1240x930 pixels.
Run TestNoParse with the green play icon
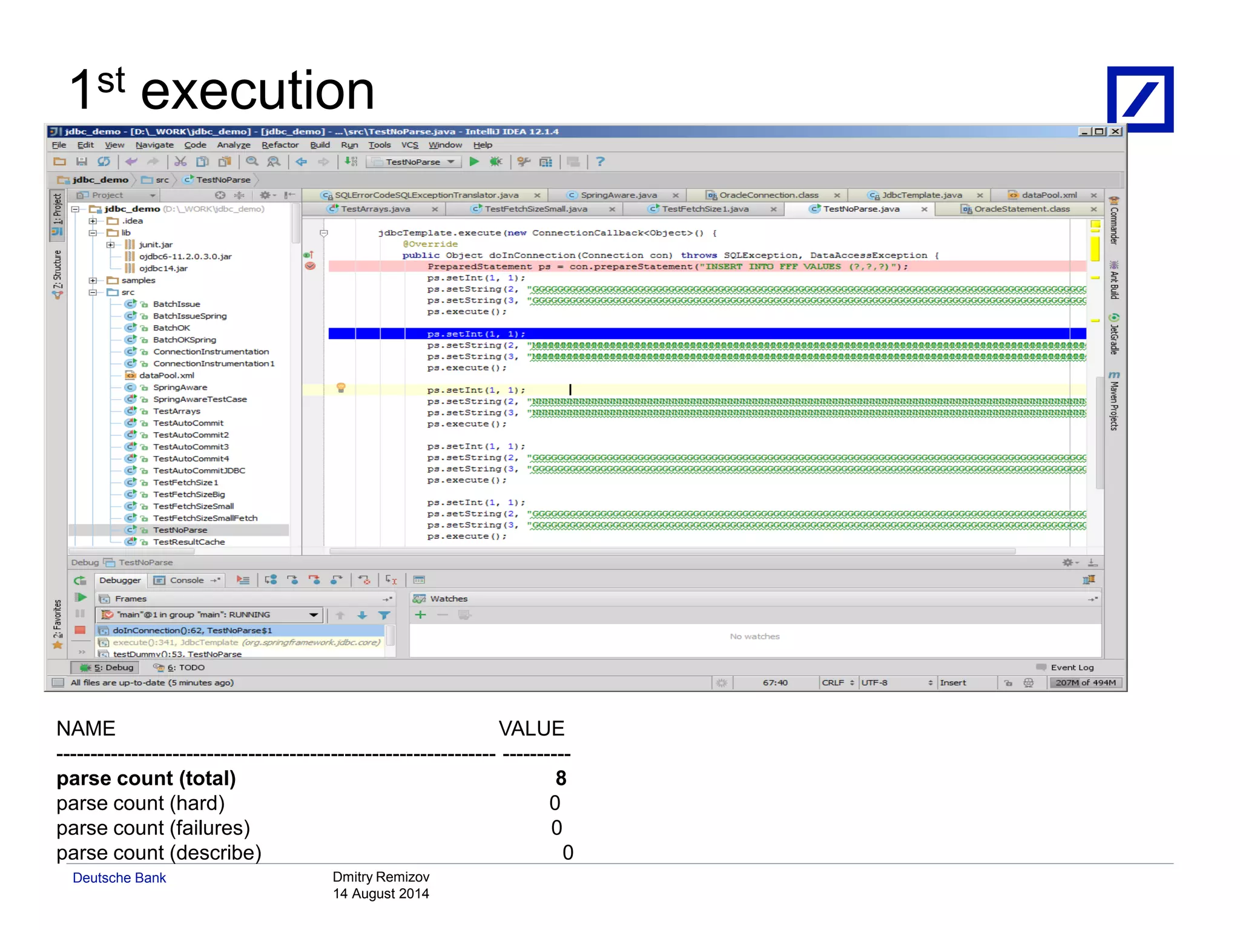pos(474,162)
